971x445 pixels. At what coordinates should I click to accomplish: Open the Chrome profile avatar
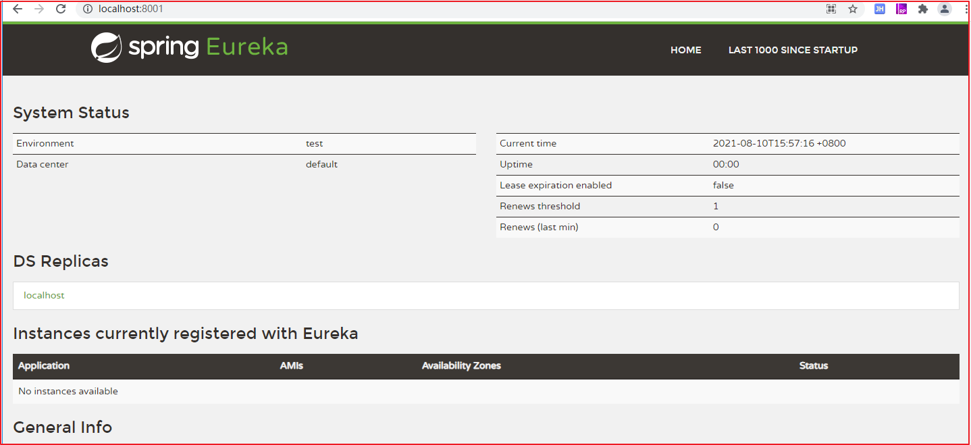point(945,9)
